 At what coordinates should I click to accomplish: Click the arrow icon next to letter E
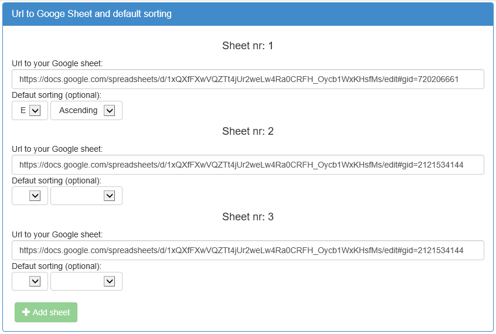(35, 110)
